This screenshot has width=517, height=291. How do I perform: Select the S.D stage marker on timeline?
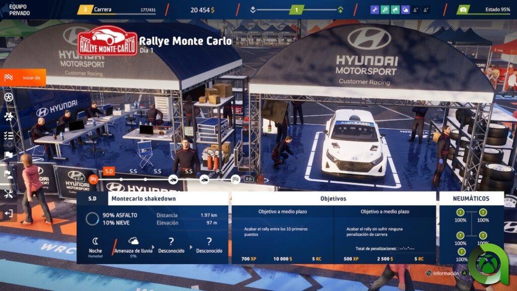[109, 171]
